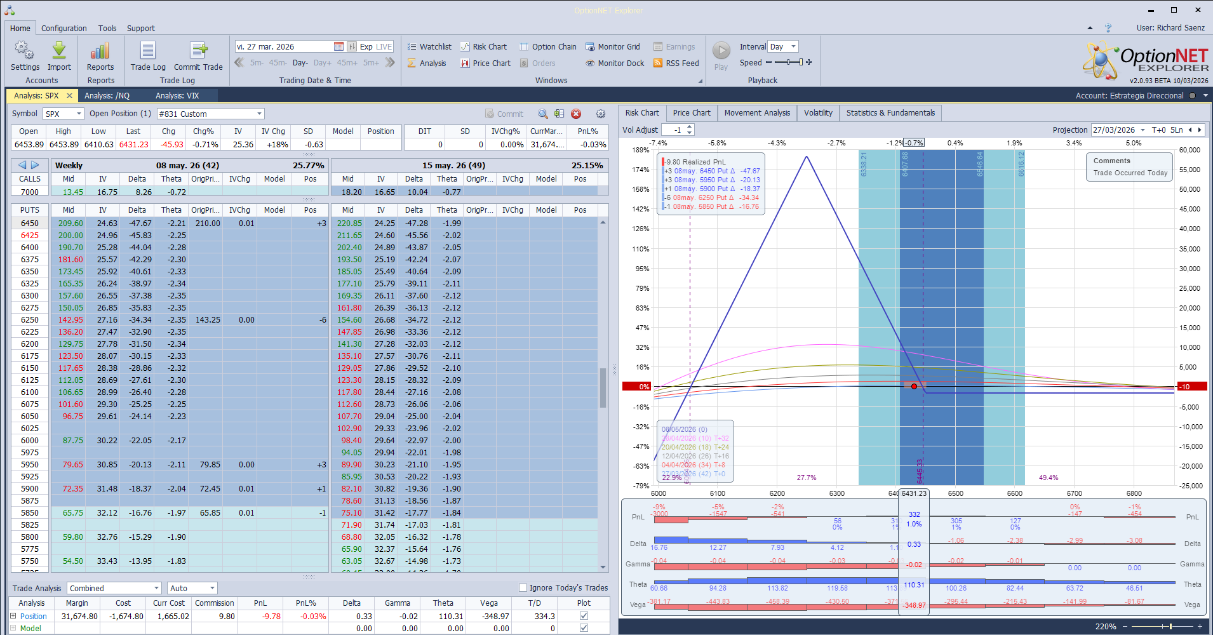Click the Commit button
Screen dimensions: 1213x635
(x=505, y=113)
